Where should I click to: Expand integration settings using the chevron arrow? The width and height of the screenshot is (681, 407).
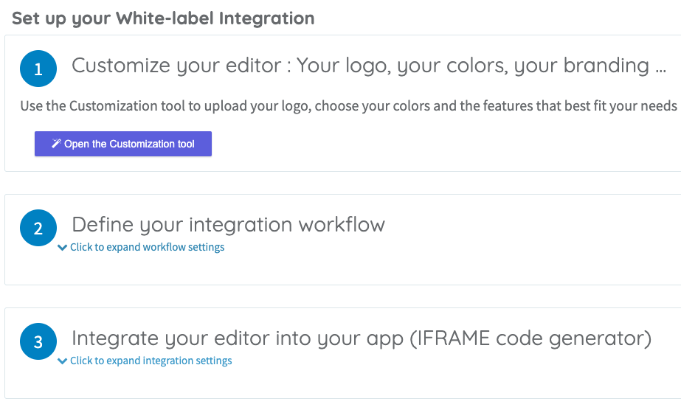pos(62,361)
